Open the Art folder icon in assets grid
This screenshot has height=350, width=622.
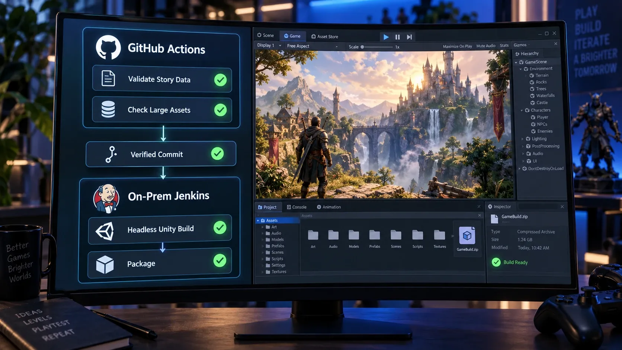click(x=313, y=235)
